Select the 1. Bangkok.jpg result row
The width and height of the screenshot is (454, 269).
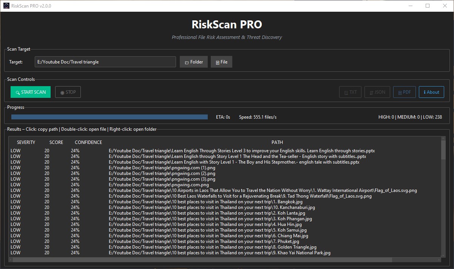(x=225, y=202)
